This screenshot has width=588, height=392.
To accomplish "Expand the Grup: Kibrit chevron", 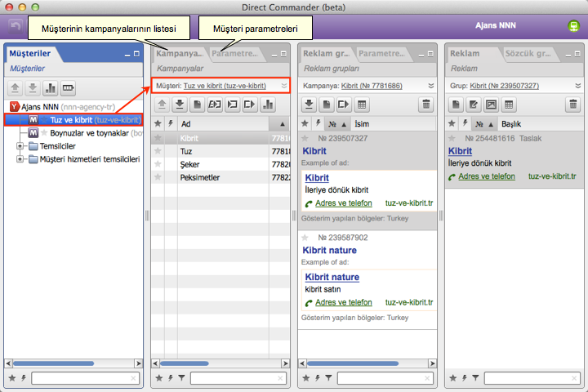I will pyautogui.click(x=578, y=86).
